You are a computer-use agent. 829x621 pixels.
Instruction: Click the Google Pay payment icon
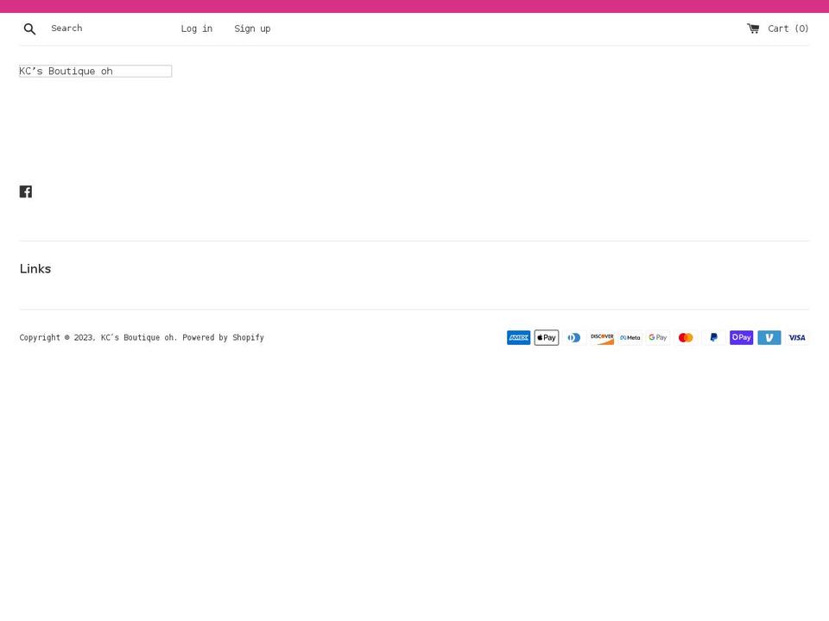pyautogui.click(x=658, y=337)
